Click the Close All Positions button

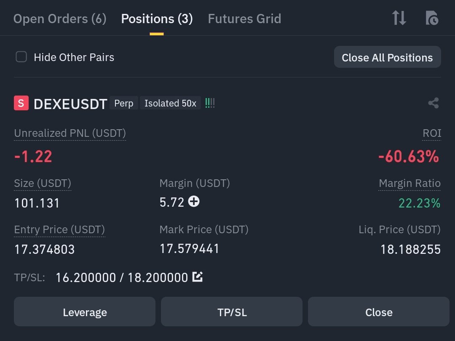click(388, 57)
